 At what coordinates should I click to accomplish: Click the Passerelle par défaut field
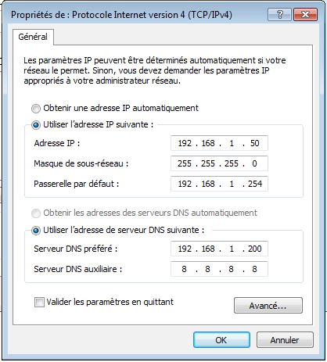tap(219, 184)
